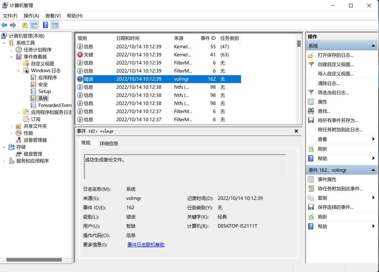Image resolution: width=379 pixels, height=272 pixels.
Task: Collapse the 事件查看器 node arrow
Action: click(11, 57)
